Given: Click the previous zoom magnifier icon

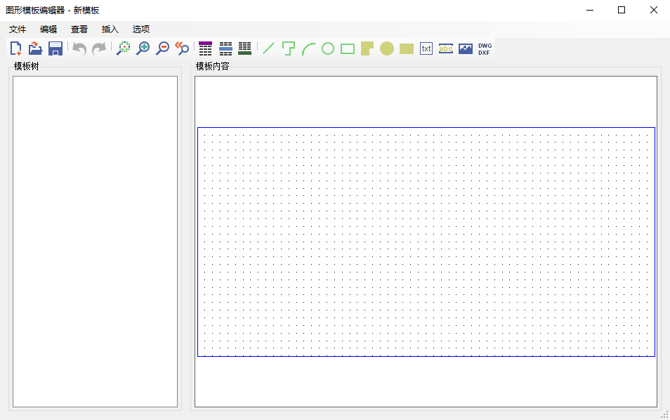Looking at the screenshot, I should pyautogui.click(x=182, y=48).
